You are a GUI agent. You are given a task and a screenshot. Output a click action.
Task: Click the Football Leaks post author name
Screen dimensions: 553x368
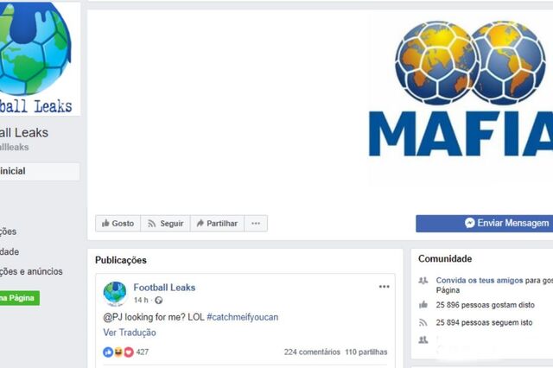tap(164, 288)
